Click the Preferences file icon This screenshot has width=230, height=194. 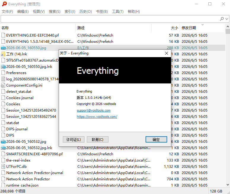point(3,73)
